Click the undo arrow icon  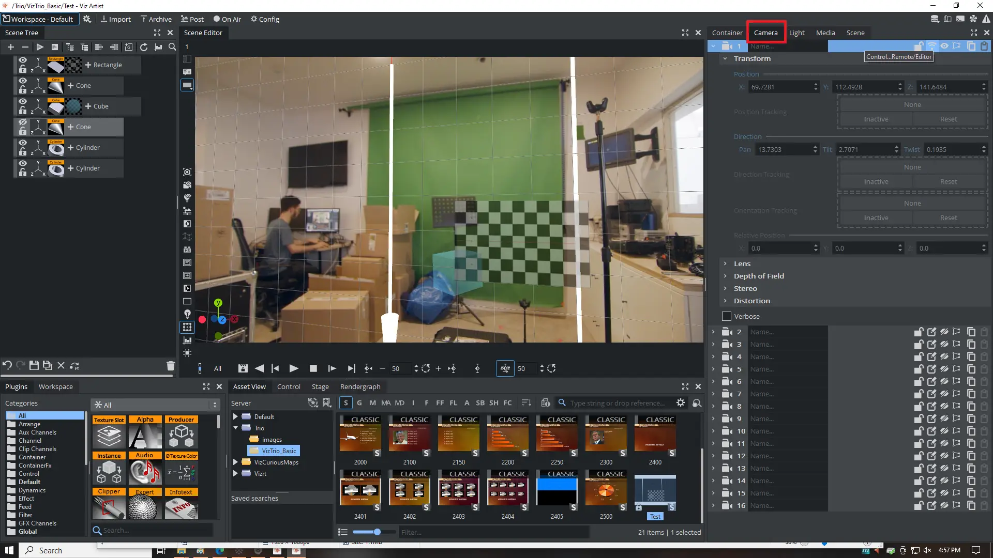(x=7, y=365)
